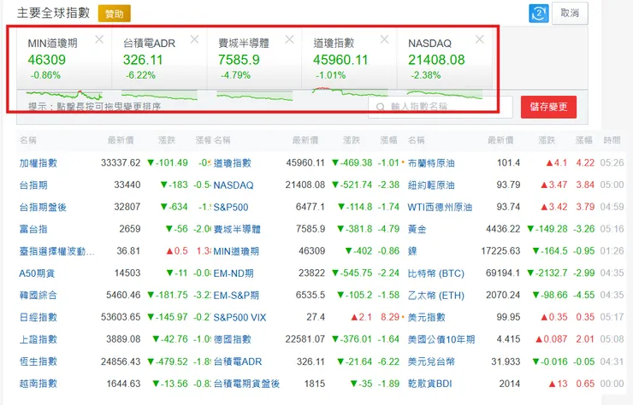This screenshot has height=405, width=633.
Task: Open the 布蘭特原油 link
Action: pyautogui.click(x=431, y=163)
